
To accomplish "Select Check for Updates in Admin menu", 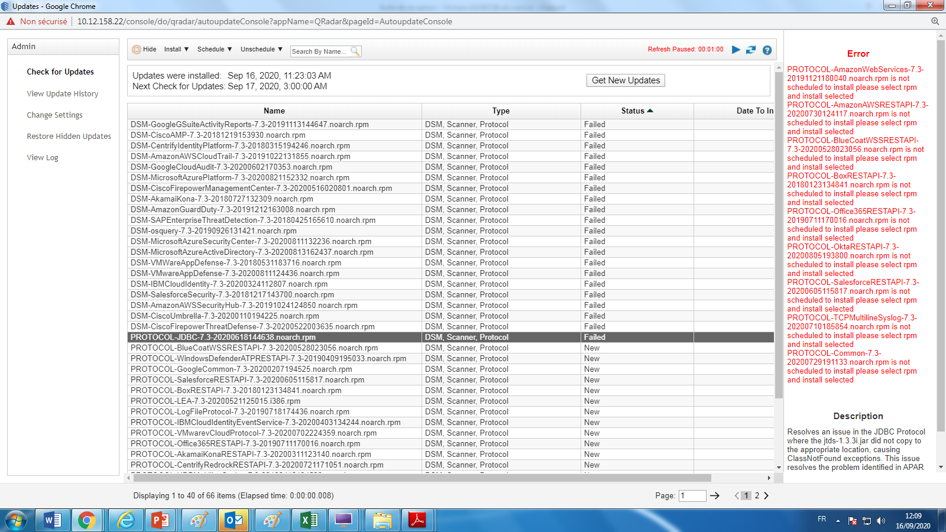I will click(60, 72).
